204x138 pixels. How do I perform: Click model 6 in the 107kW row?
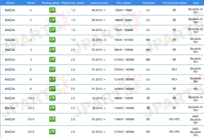point(31,70)
